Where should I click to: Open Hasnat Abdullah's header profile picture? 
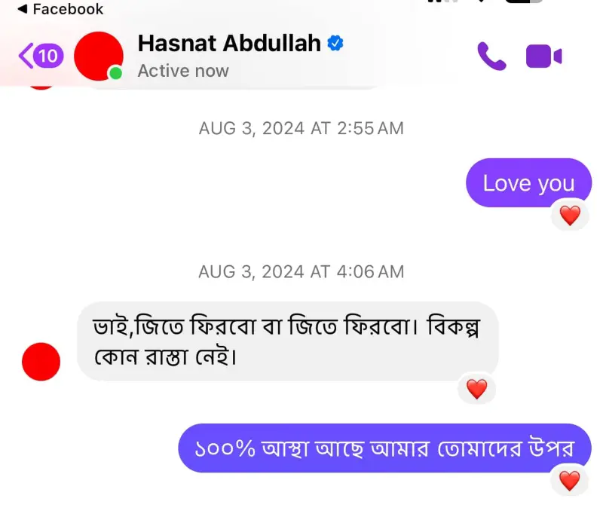coord(99,57)
